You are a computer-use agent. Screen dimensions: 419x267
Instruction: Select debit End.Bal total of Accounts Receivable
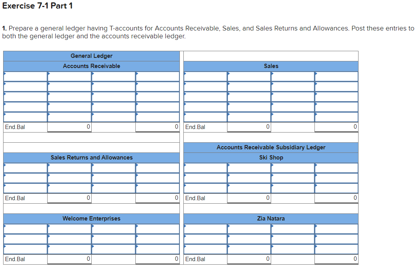(69, 127)
